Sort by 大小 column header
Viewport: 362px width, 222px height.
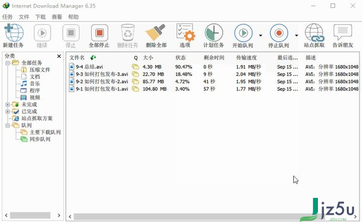(148, 58)
